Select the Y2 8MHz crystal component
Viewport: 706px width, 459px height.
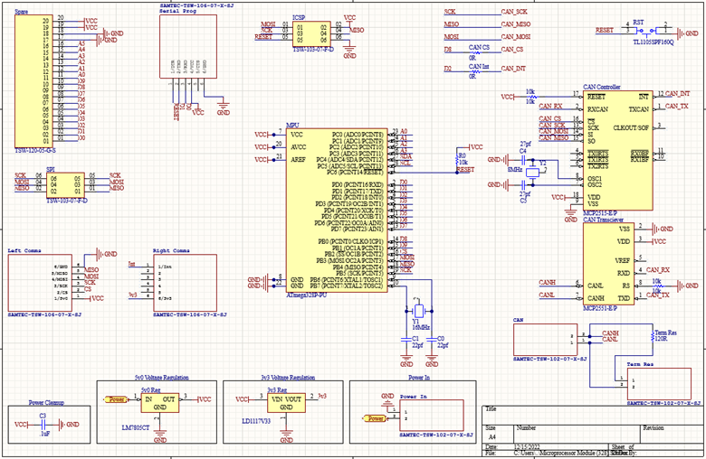point(534,171)
